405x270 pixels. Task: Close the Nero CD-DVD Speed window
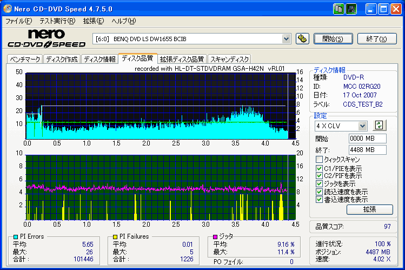[x=396, y=9]
